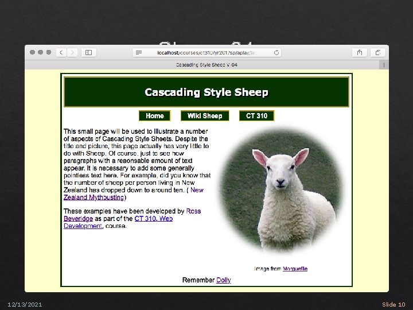Click the sheep photo
The height and width of the screenshot is (310, 413).
(x=281, y=191)
